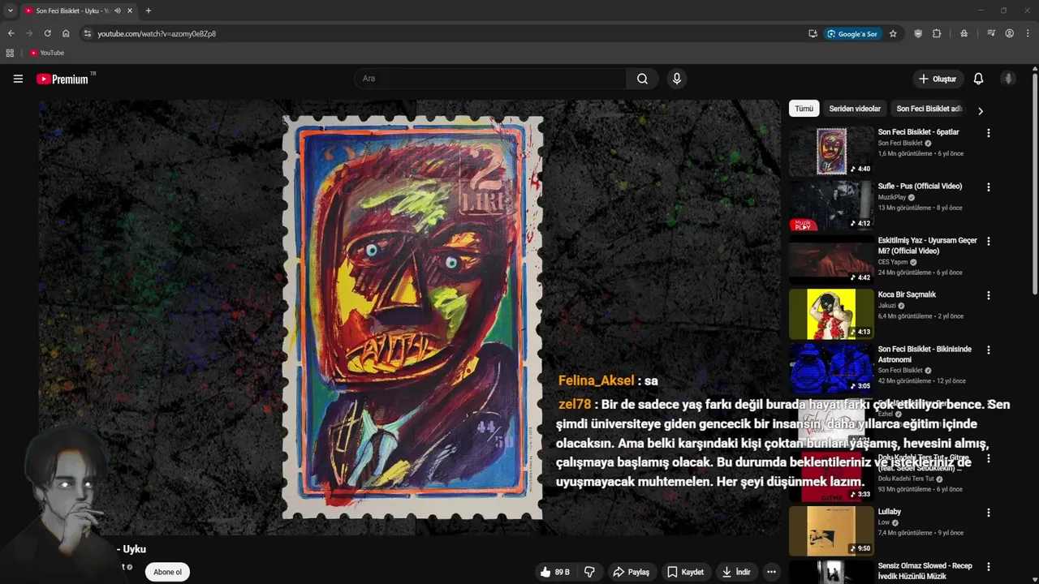Screen dimensions: 1039x584
Task: Open options for Dolu Kadehi Ters Tut video
Action: pyautogui.click(x=988, y=459)
